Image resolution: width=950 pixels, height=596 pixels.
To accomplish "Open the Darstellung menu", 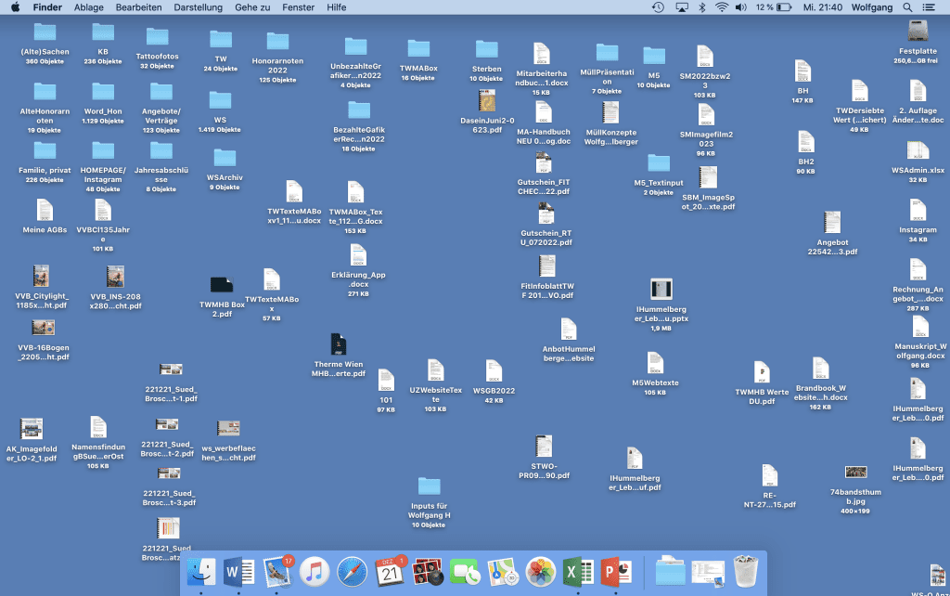I will tap(199, 7).
